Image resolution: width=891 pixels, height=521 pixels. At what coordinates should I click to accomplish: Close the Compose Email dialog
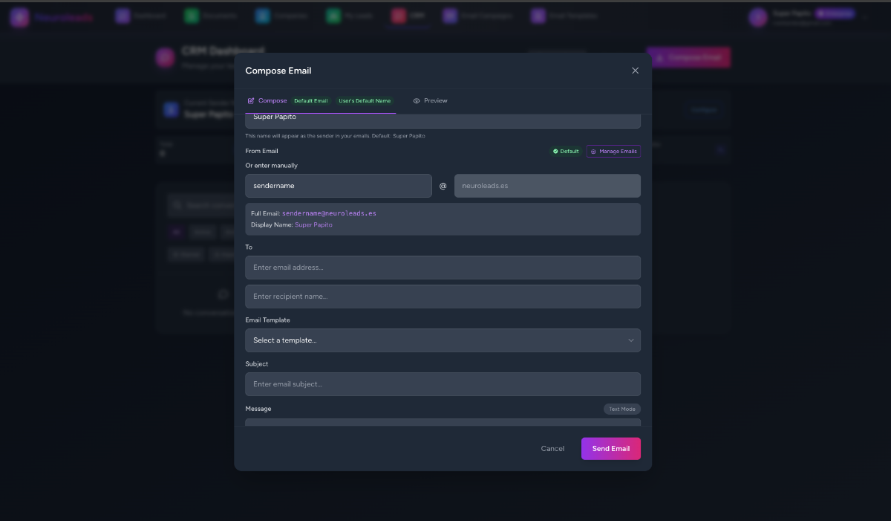click(635, 71)
